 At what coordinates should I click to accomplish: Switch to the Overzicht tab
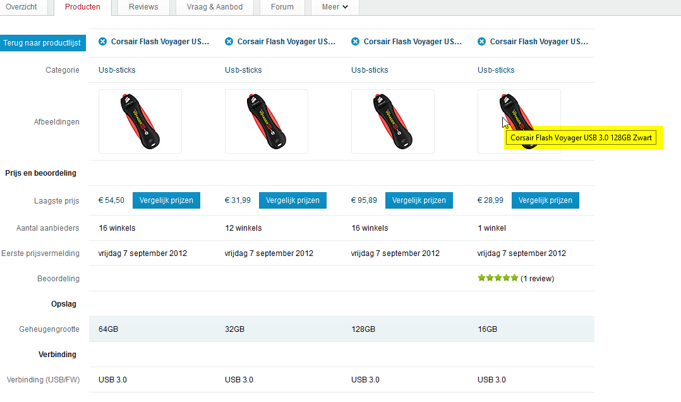[x=21, y=7]
